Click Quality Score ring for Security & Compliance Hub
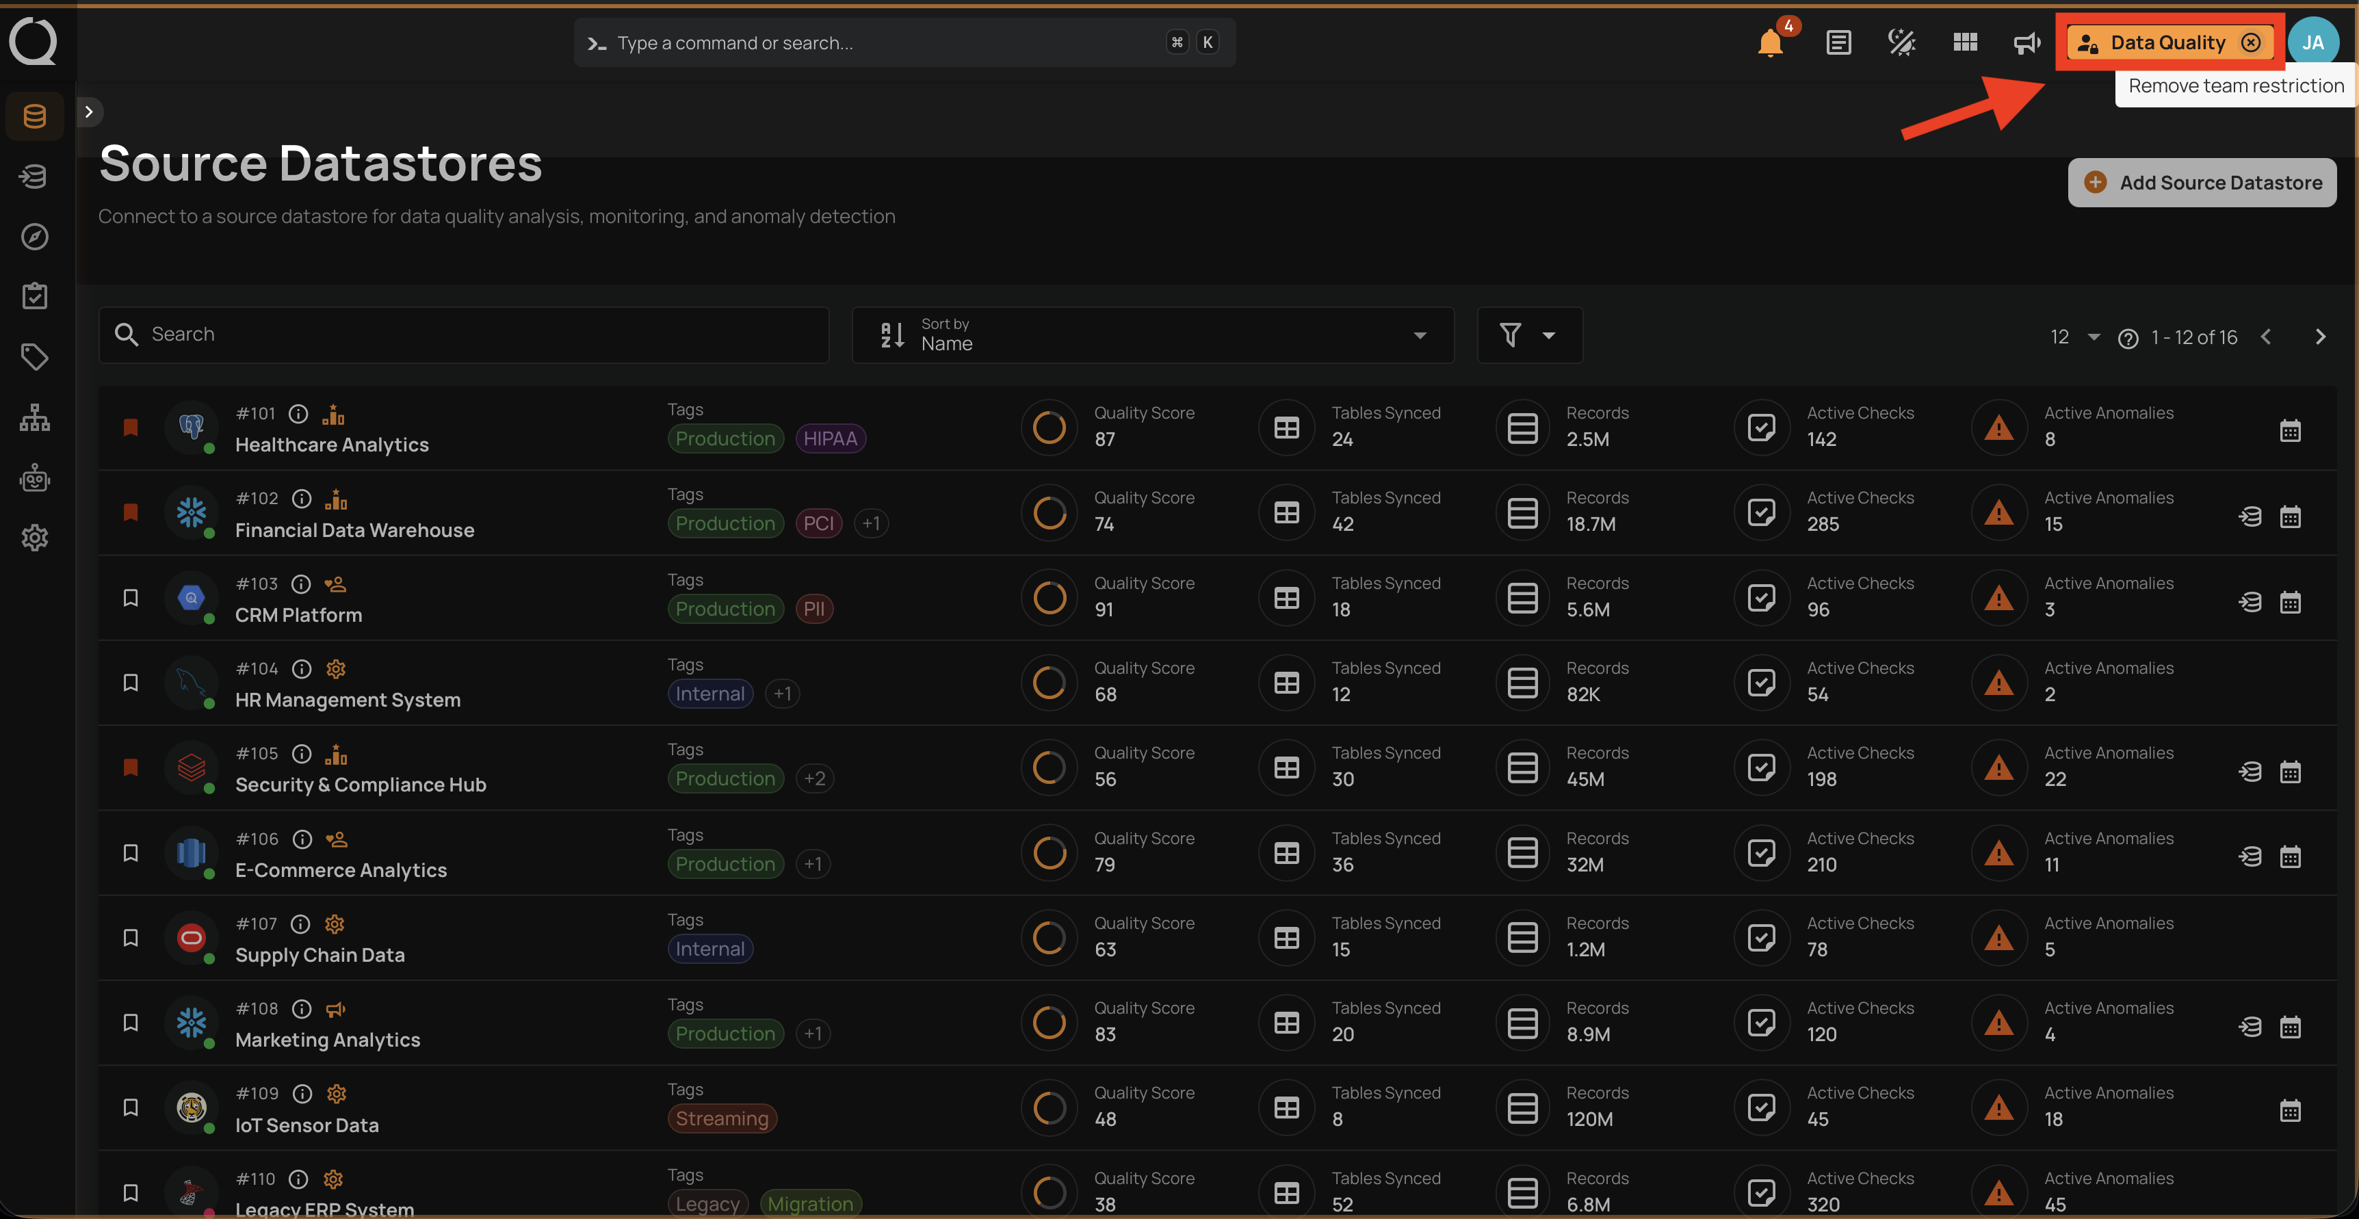Viewport: 2359px width, 1219px height. pos(1049,768)
